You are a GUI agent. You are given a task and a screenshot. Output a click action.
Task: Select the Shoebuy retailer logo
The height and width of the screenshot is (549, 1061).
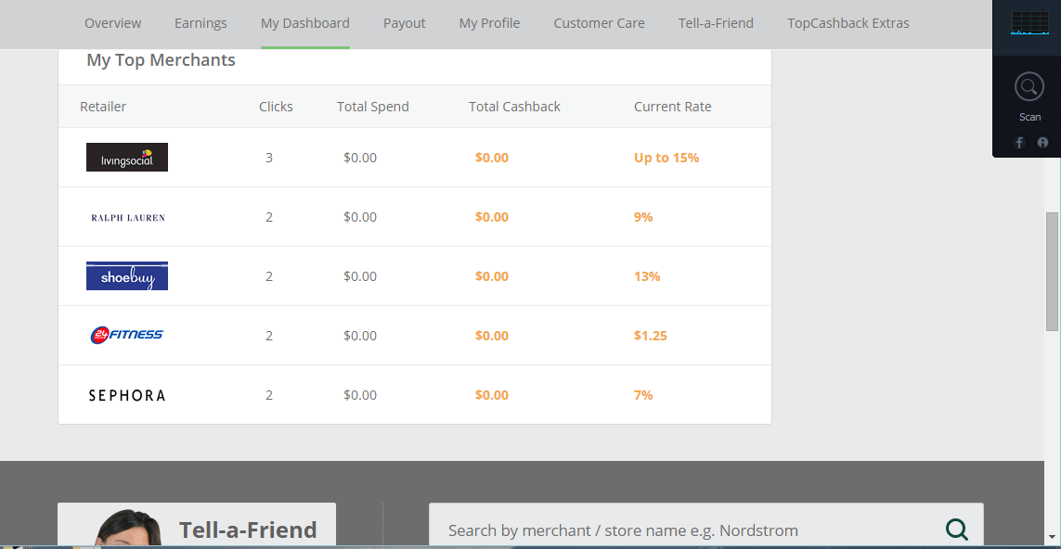click(127, 276)
